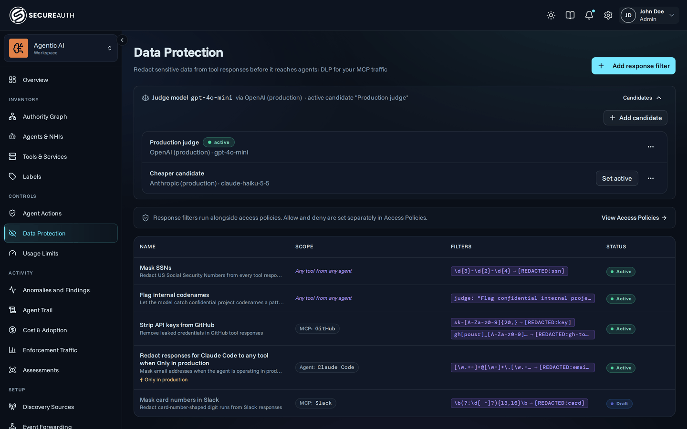
Task: Click the SecureAuth logo
Action: click(x=42, y=15)
